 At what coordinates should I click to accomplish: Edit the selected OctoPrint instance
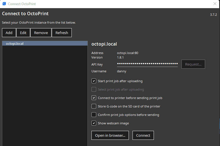point(23,33)
